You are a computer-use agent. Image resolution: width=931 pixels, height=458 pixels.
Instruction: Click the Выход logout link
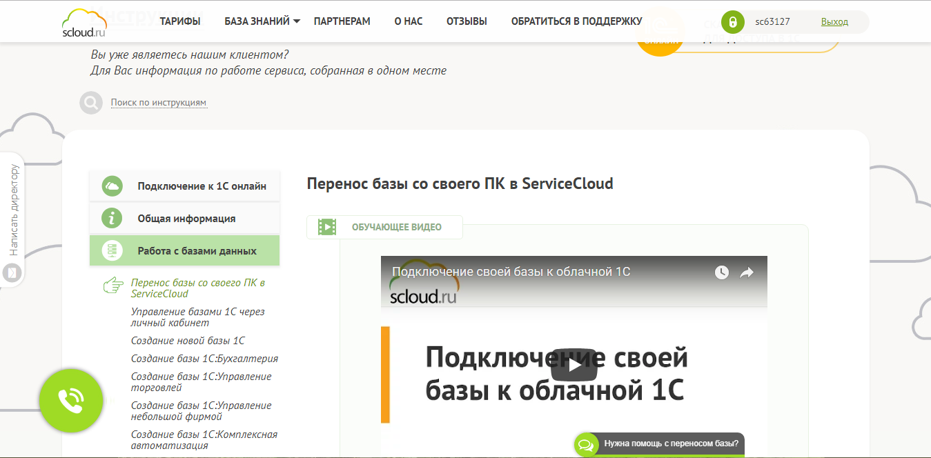click(834, 22)
